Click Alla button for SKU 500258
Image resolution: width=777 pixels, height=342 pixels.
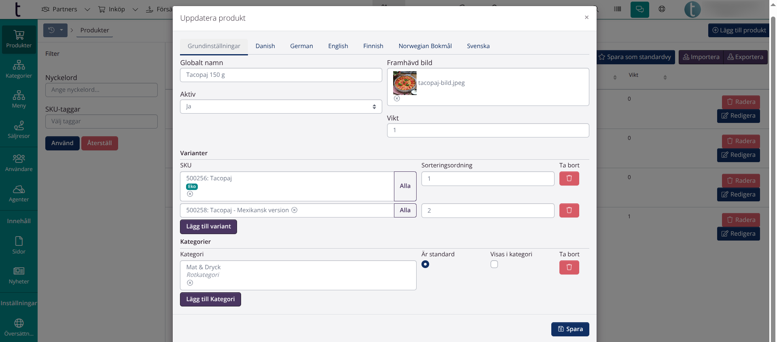click(405, 210)
